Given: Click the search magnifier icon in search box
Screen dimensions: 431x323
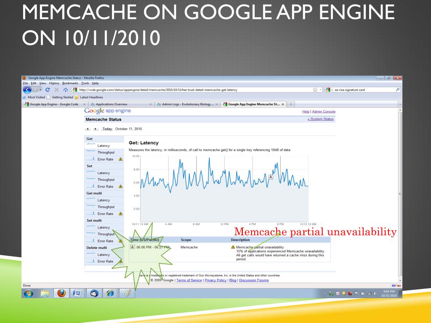Looking at the screenshot, I should [x=397, y=90].
